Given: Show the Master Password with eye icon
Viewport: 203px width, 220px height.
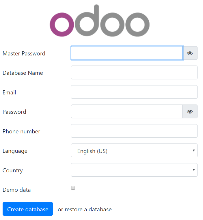Looking at the screenshot, I should click(x=190, y=53).
